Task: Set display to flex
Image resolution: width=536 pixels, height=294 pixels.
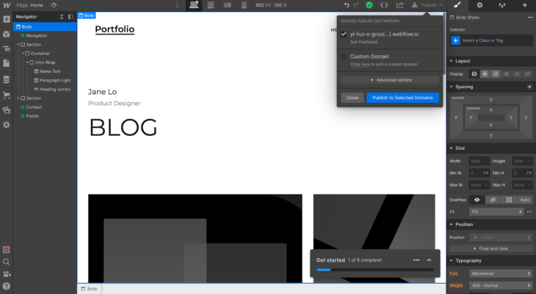Action: (x=485, y=74)
